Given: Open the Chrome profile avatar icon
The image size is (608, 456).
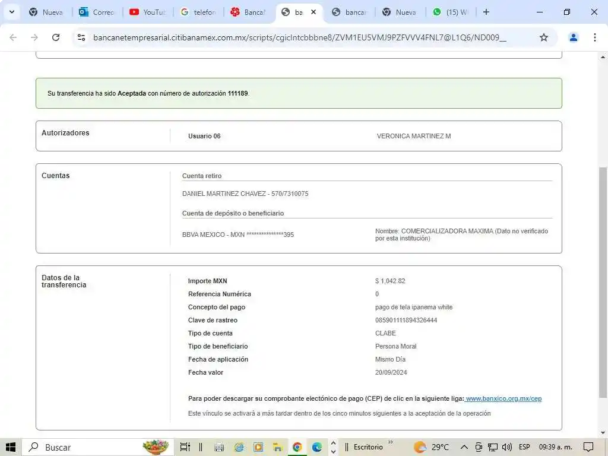Looking at the screenshot, I should click(x=573, y=37).
